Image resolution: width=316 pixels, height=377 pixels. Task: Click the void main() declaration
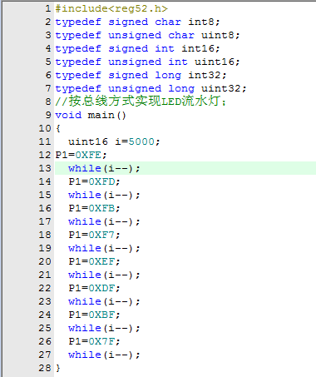click(x=91, y=115)
